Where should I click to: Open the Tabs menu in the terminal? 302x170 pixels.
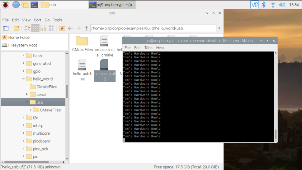pyautogui.click(x=148, y=48)
